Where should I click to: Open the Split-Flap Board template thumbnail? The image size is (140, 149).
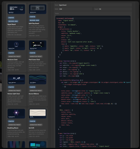tap(38, 9)
